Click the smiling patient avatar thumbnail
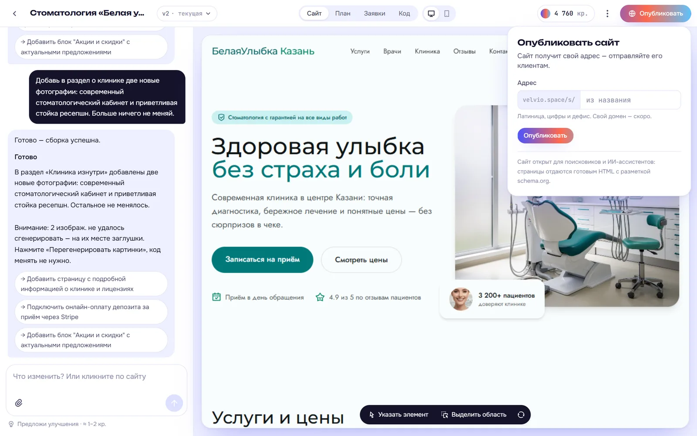This screenshot has height=436, width=697. 461,299
